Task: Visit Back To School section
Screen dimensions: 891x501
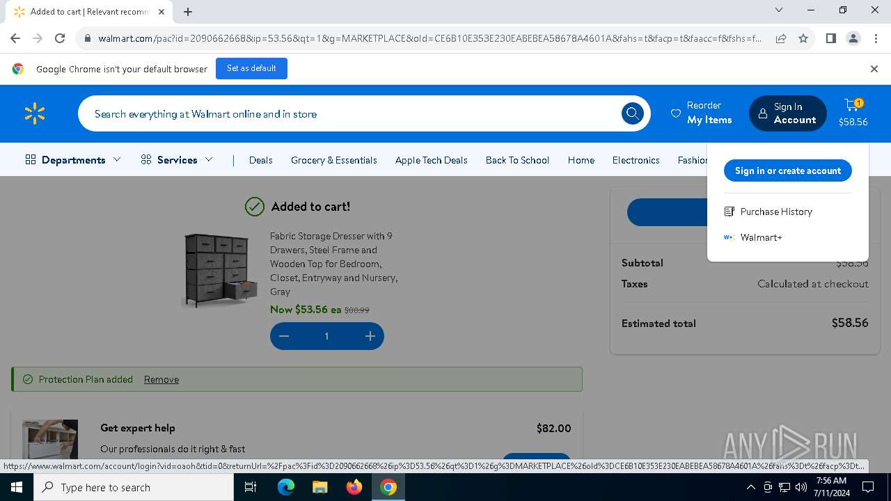Action: point(517,160)
